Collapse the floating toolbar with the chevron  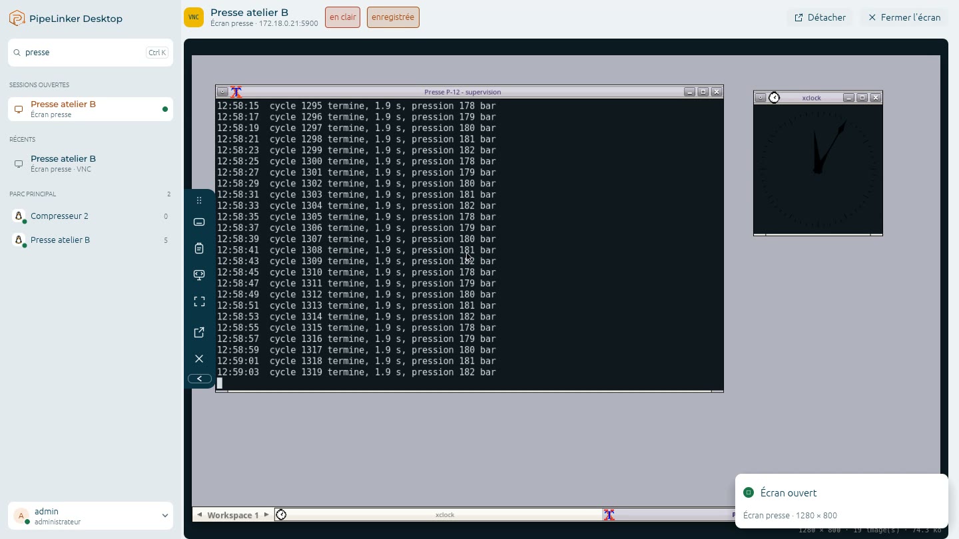coord(199,379)
